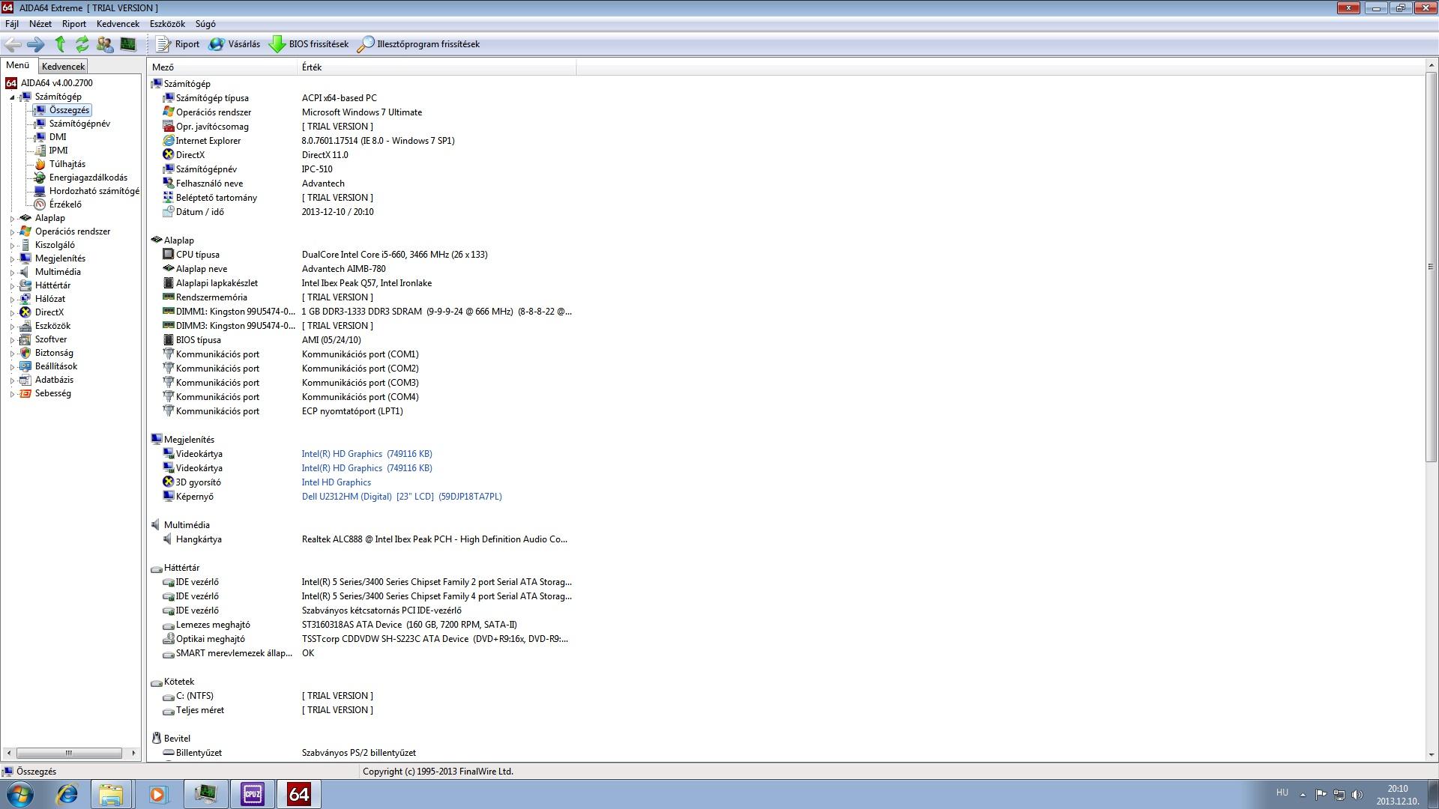Open the users management toolbar icon
Viewport: 1439px width, 809px height.
(105, 44)
